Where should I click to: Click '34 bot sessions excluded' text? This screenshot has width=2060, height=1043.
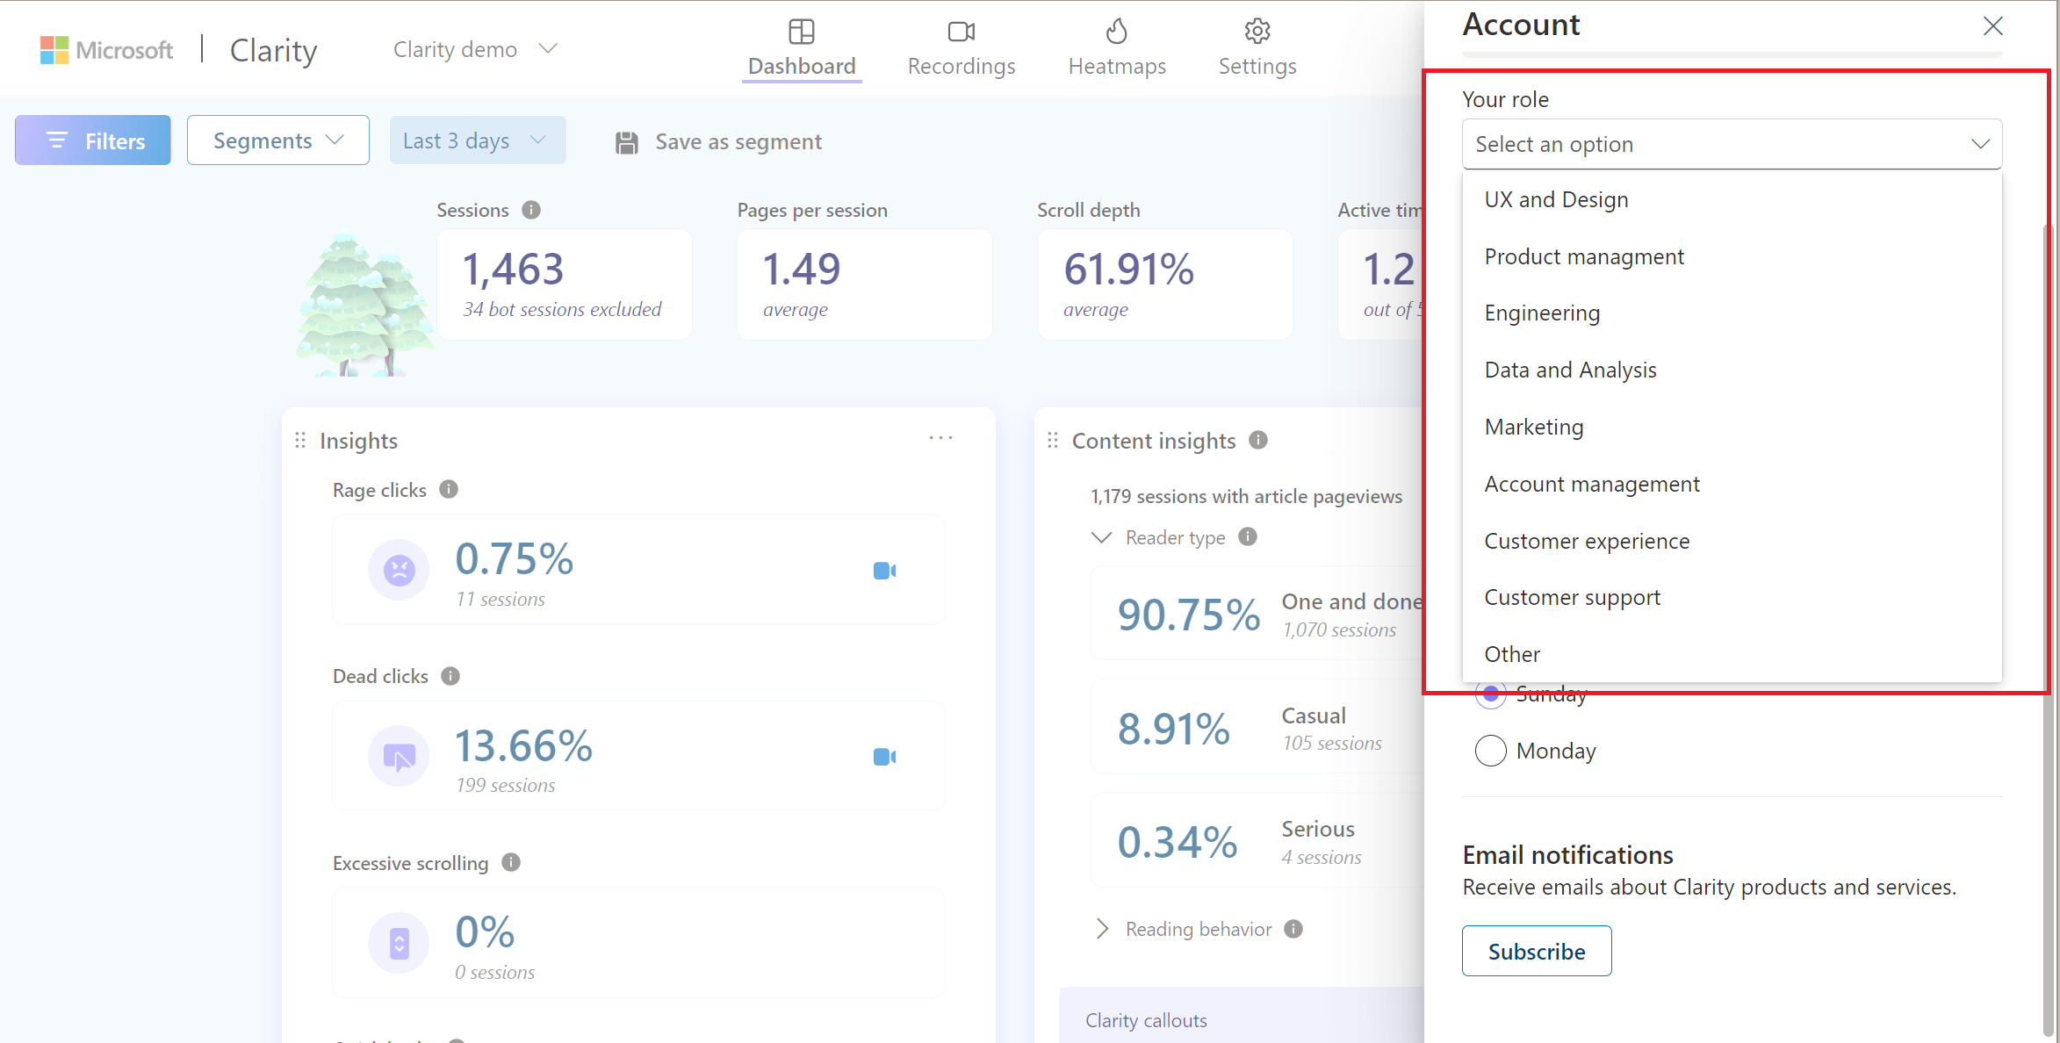[x=562, y=309]
